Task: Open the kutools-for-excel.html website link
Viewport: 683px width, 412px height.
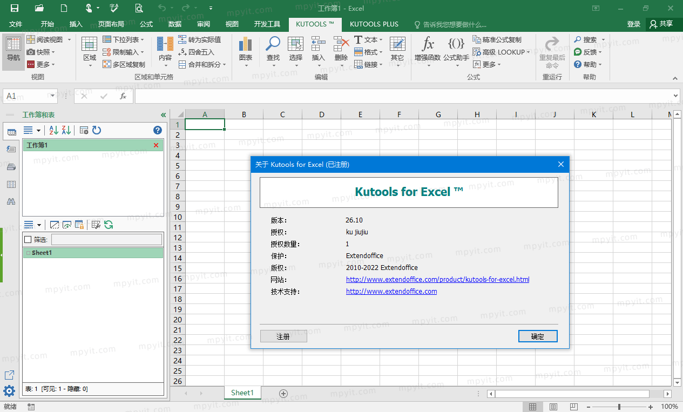Action: tap(437, 280)
